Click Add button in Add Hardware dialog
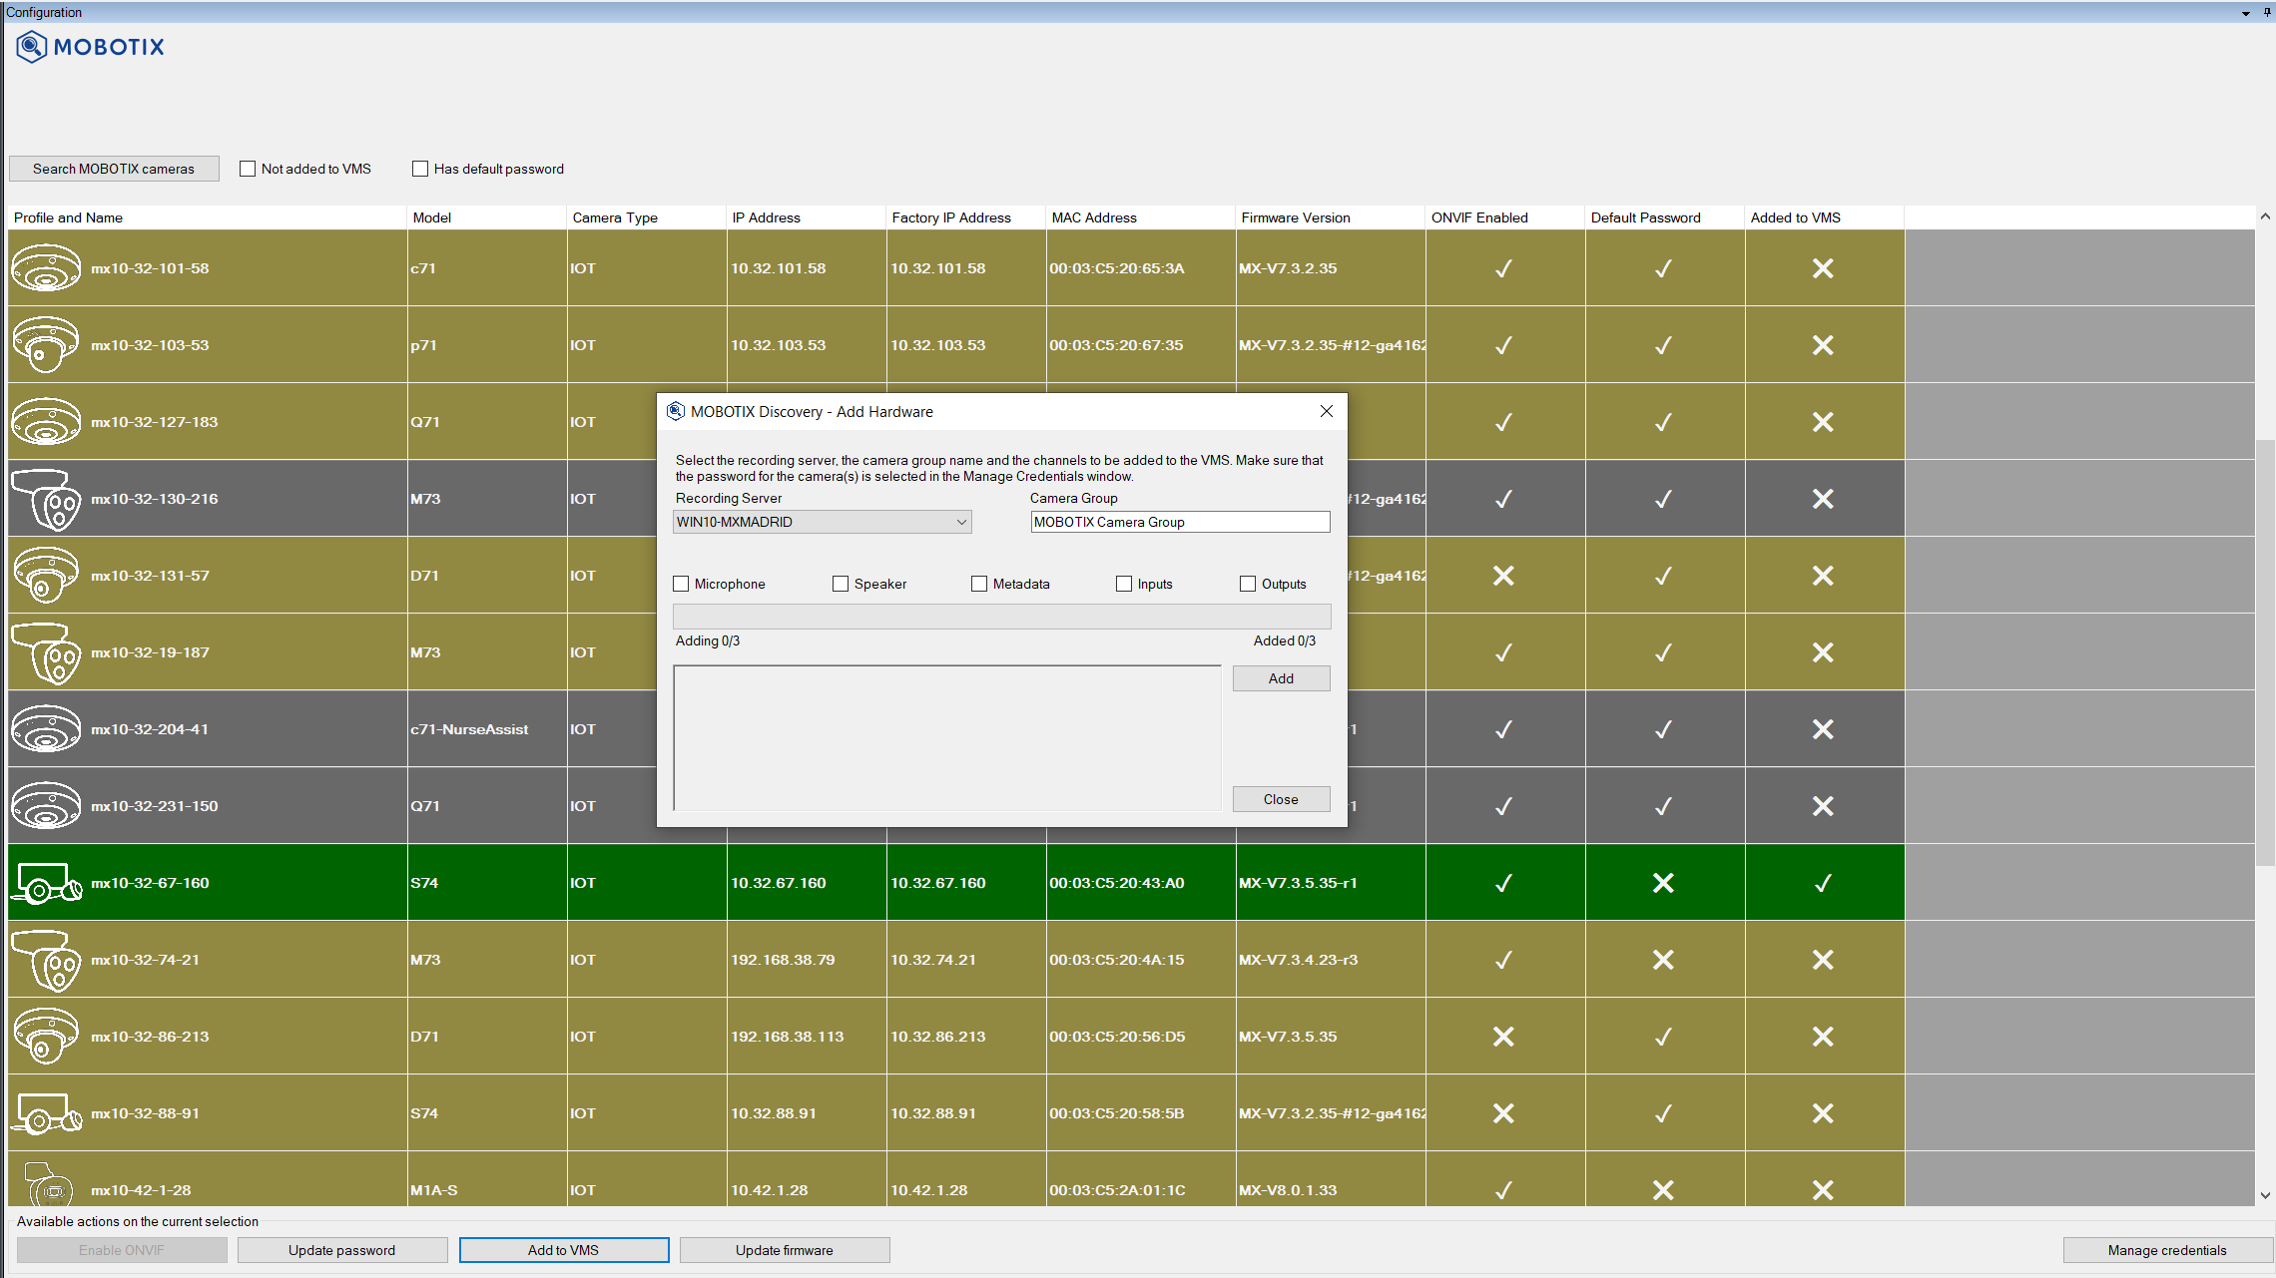Image resolution: width=2276 pixels, height=1278 pixels. click(1282, 678)
